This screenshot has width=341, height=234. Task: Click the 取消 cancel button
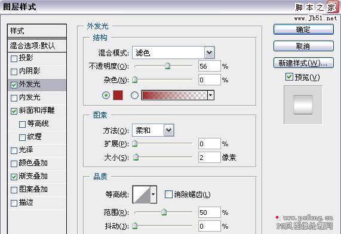[x=303, y=46]
